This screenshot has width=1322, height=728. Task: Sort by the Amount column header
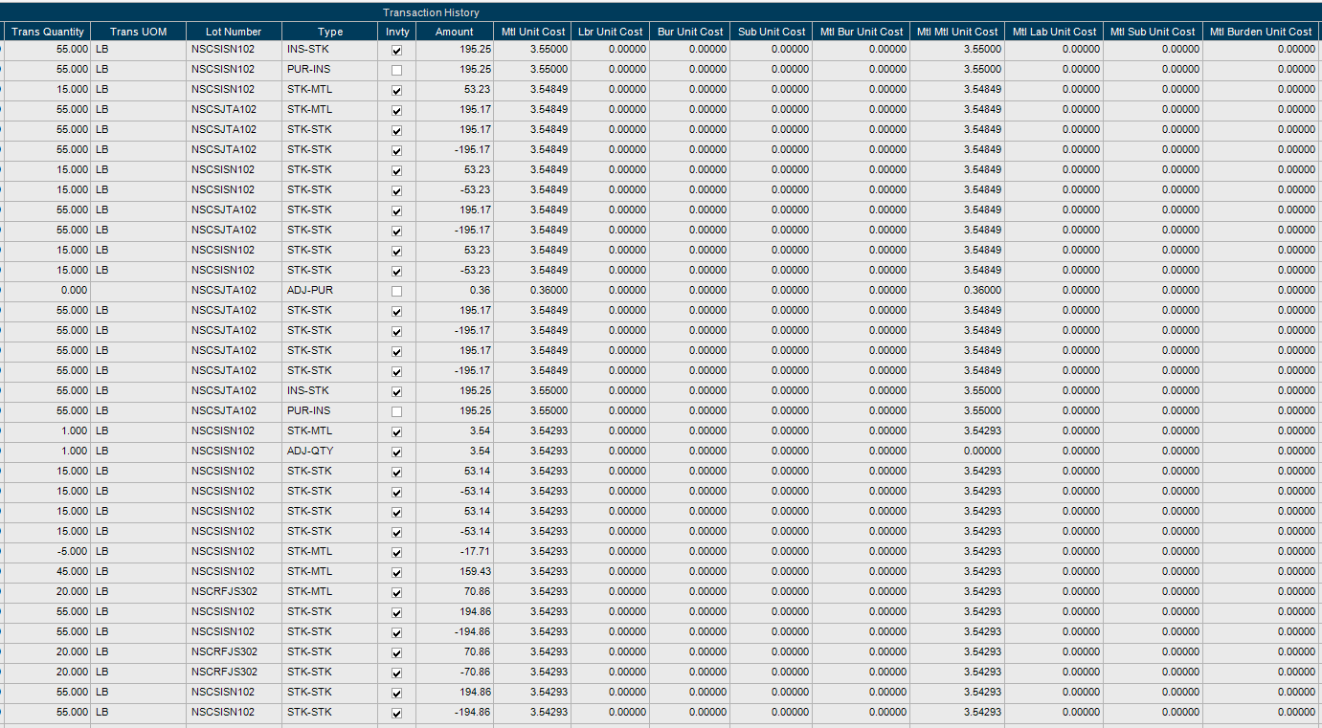pyautogui.click(x=455, y=32)
